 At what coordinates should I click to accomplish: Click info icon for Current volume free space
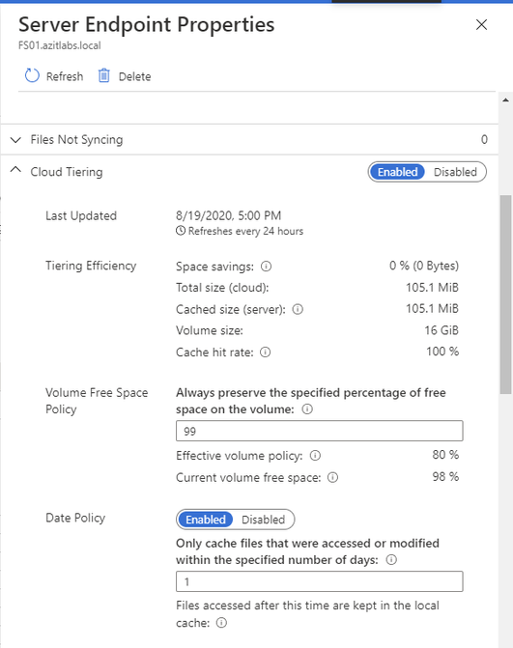(332, 477)
